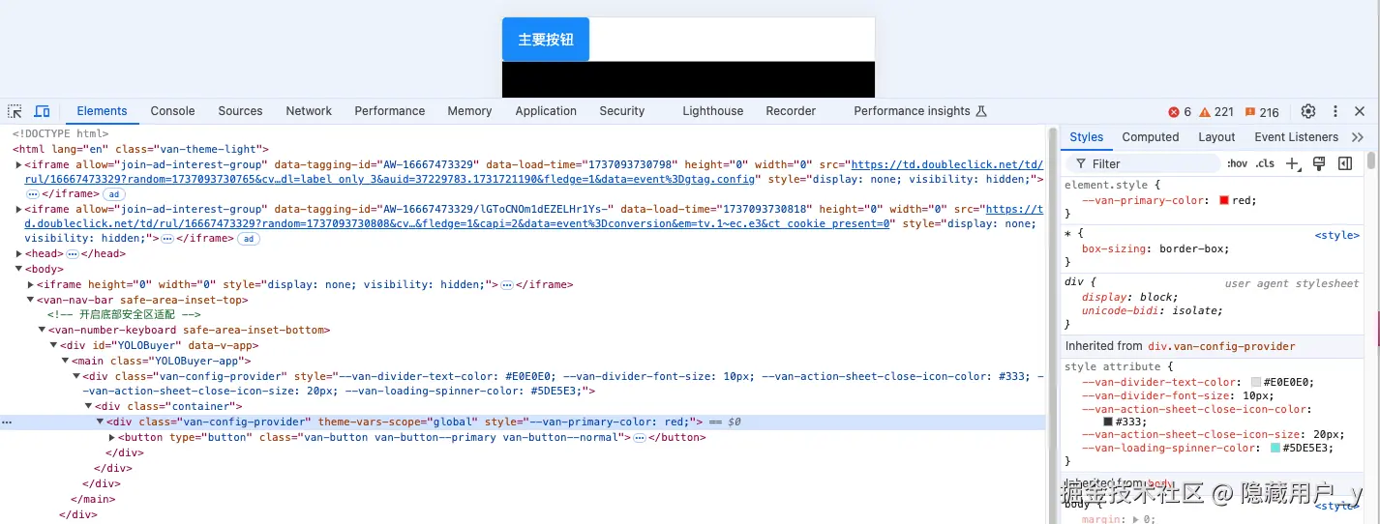Click the Performance insights flask icon
The height and width of the screenshot is (524, 1380).
click(x=980, y=111)
